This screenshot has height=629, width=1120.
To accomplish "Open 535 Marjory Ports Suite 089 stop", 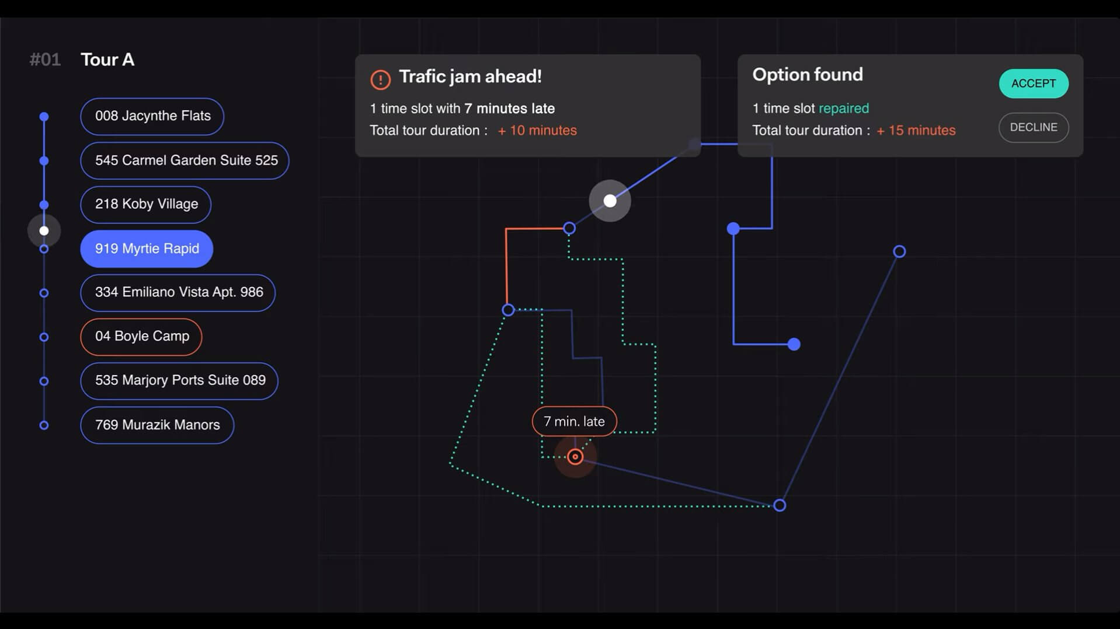I will (x=179, y=380).
